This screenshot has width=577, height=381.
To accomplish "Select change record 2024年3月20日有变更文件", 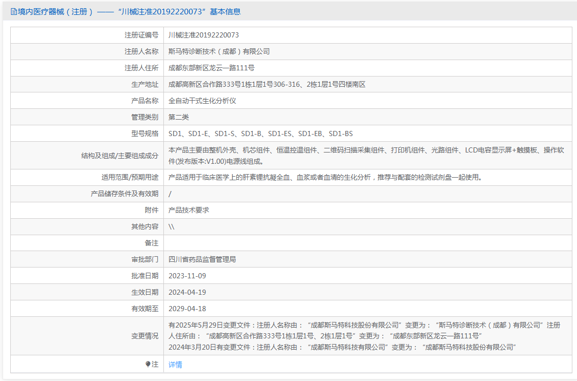I will (342, 347).
